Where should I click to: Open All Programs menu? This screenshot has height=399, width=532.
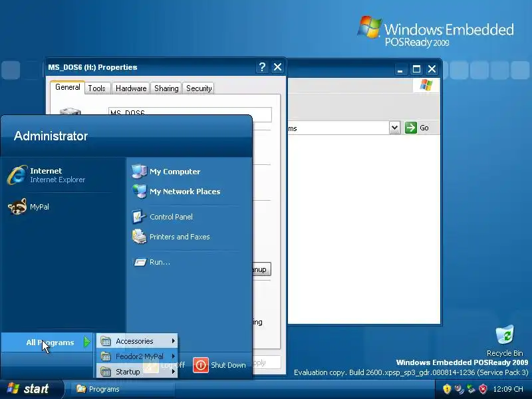coord(47,342)
